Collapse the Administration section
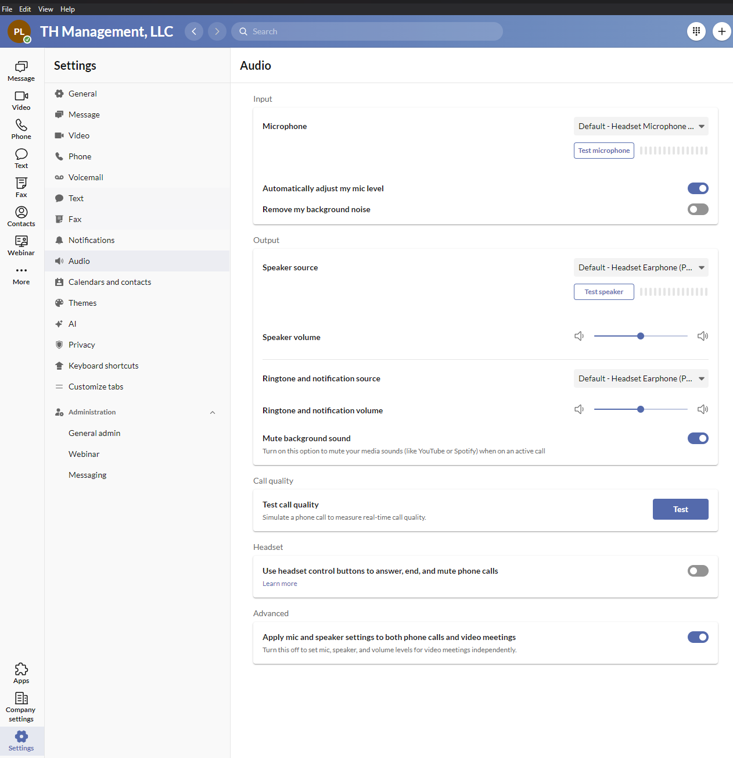 click(x=213, y=412)
